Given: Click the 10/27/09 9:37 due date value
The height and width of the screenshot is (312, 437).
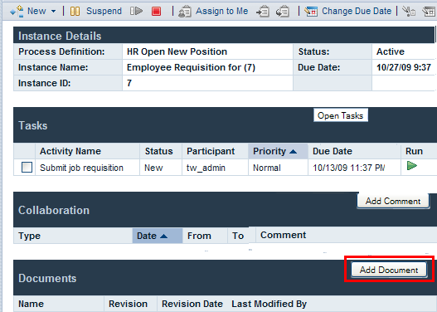Looking at the screenshot, I should (x=404, y=67).
